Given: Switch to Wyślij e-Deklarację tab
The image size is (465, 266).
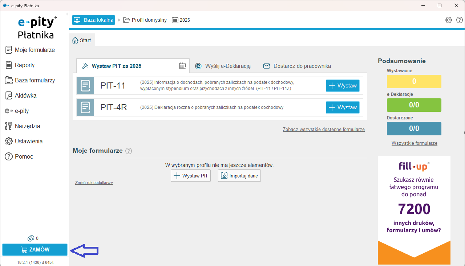Looking at the screenshot, I should [x=223, y=66].
